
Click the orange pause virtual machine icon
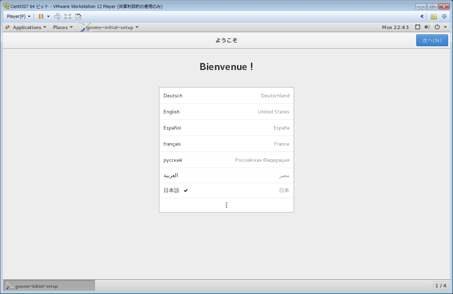[x=41, y=16]
